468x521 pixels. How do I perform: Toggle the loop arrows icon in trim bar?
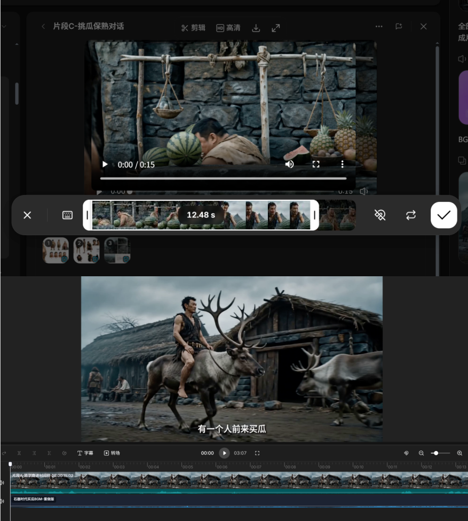[x=411, y=215]
